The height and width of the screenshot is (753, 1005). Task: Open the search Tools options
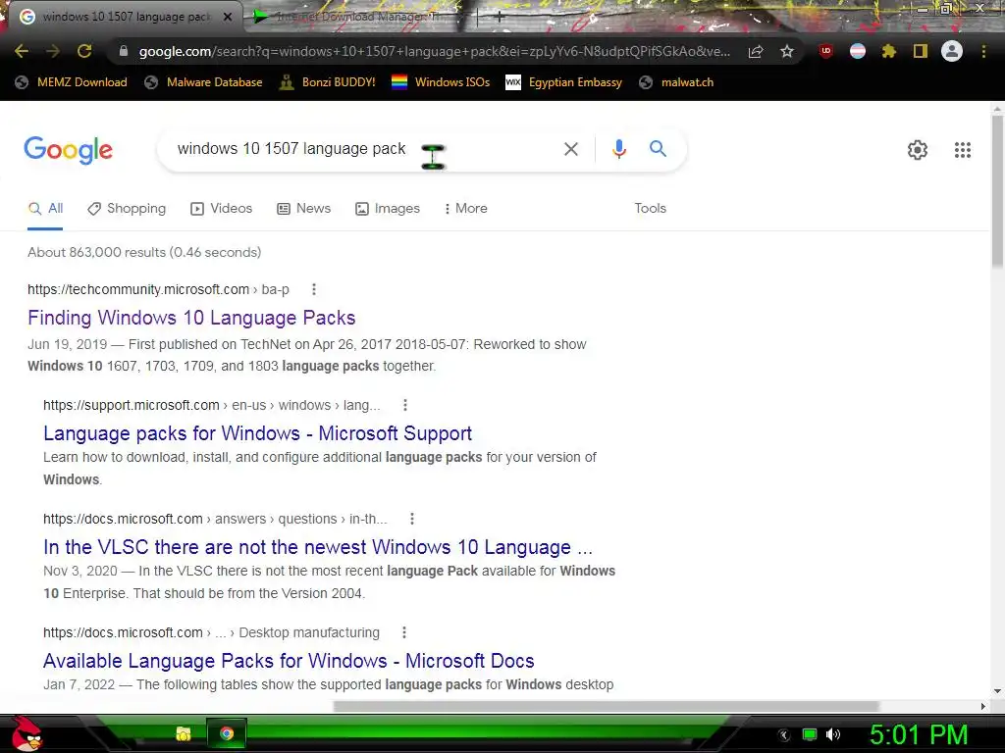tap(650, 208)
